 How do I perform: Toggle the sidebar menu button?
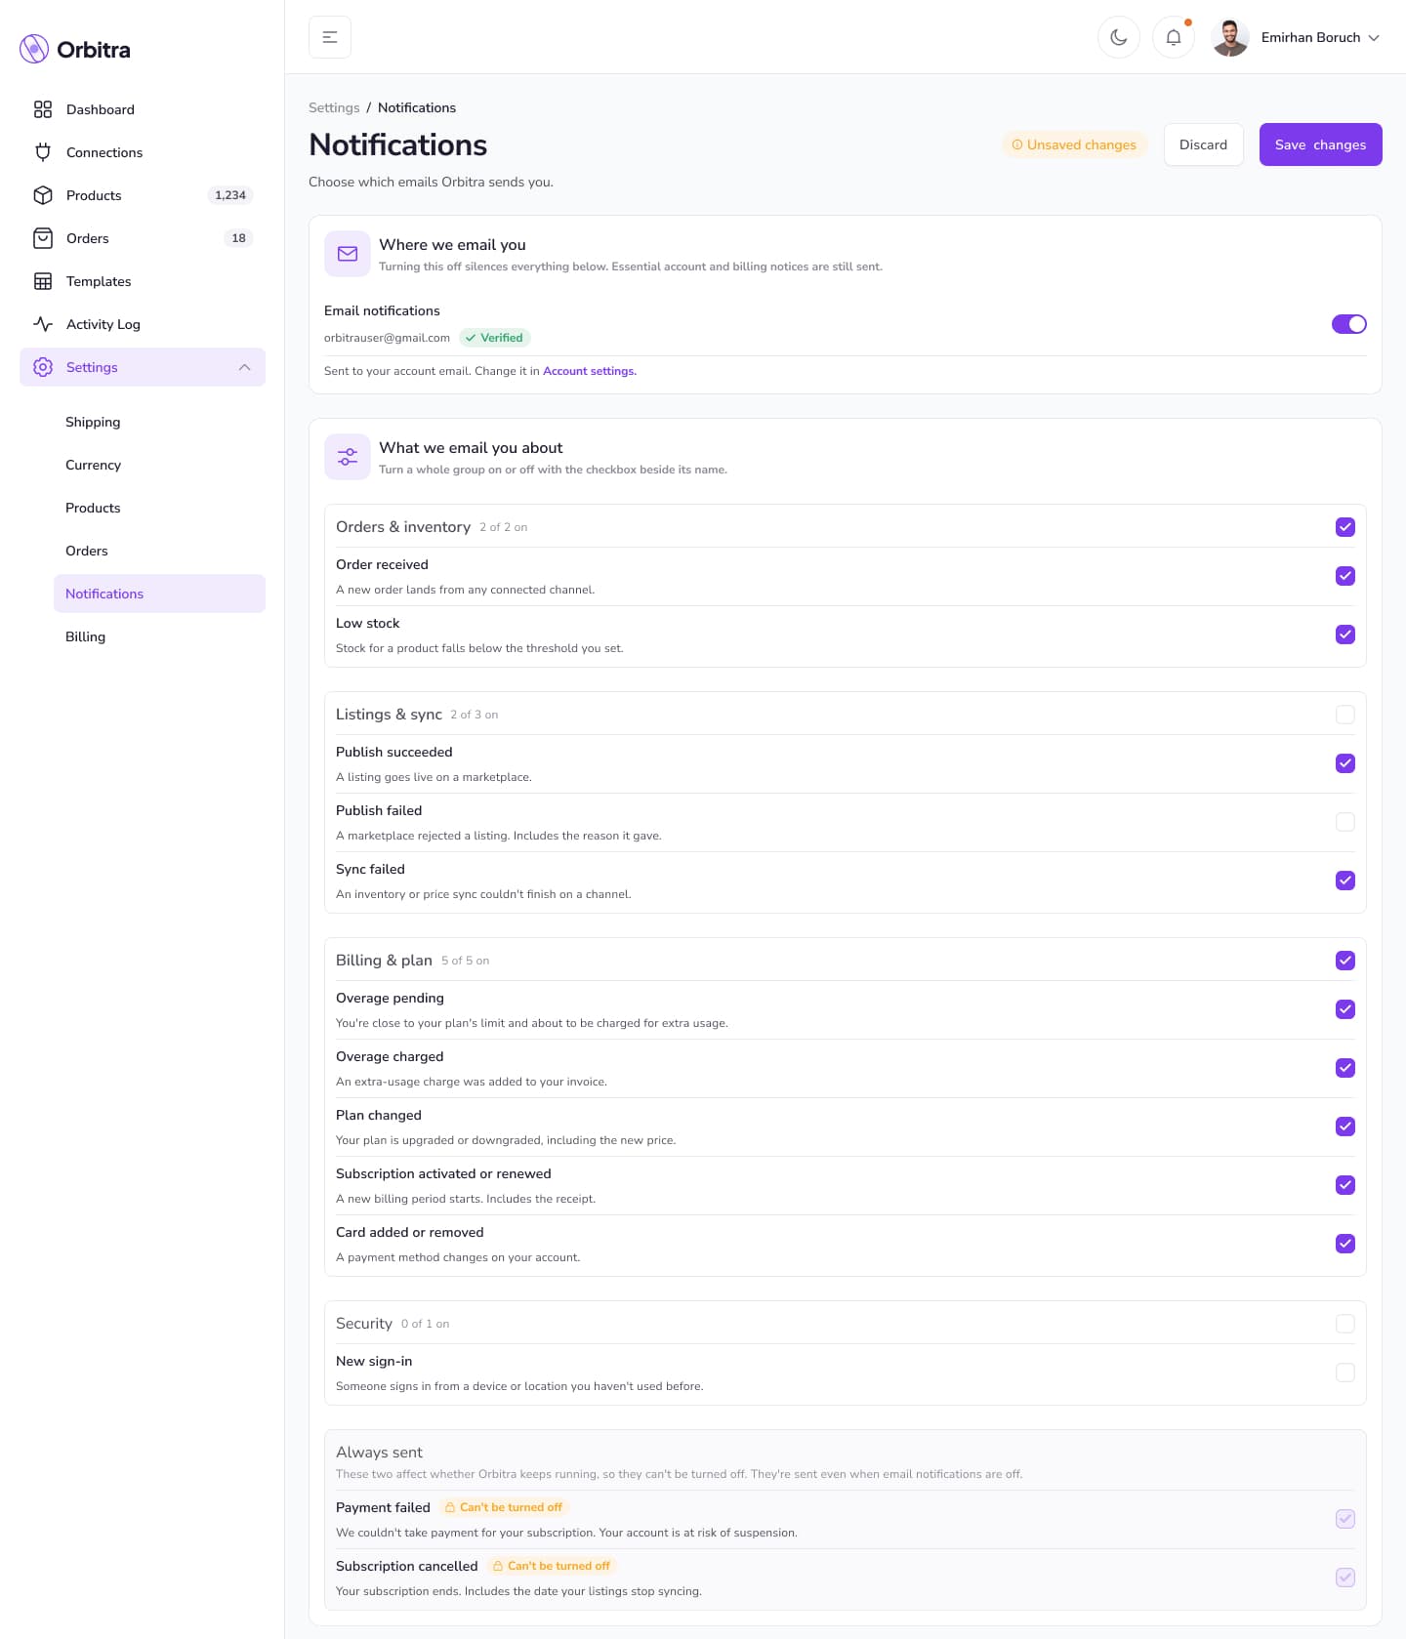pyautogui.click(x=330, y=37)
